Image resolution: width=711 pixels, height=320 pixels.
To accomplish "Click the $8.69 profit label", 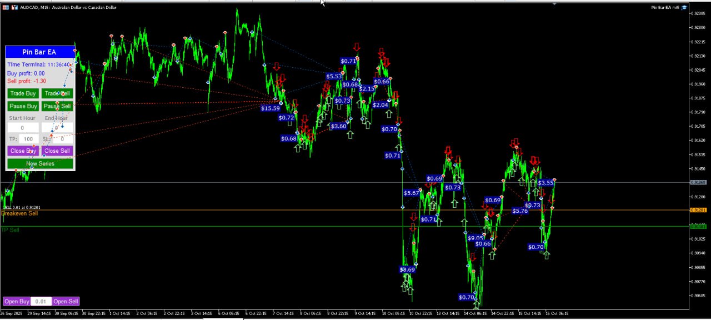I will click(407, 269).
